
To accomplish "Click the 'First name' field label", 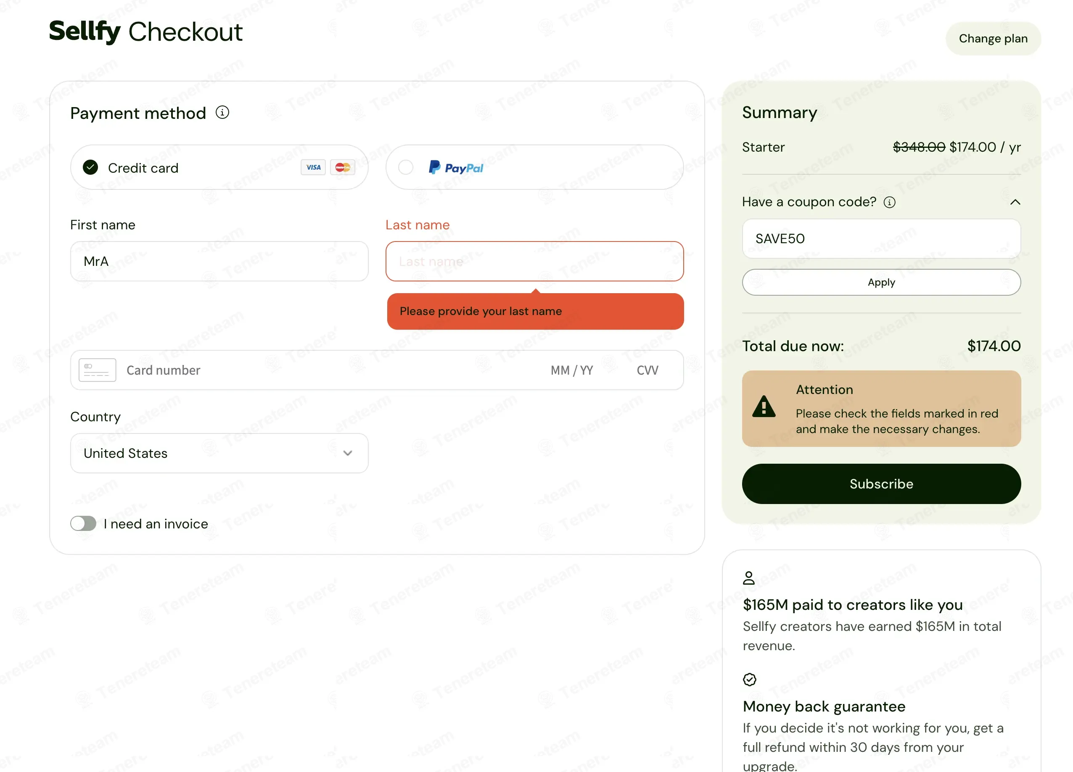I will [103, 225].
